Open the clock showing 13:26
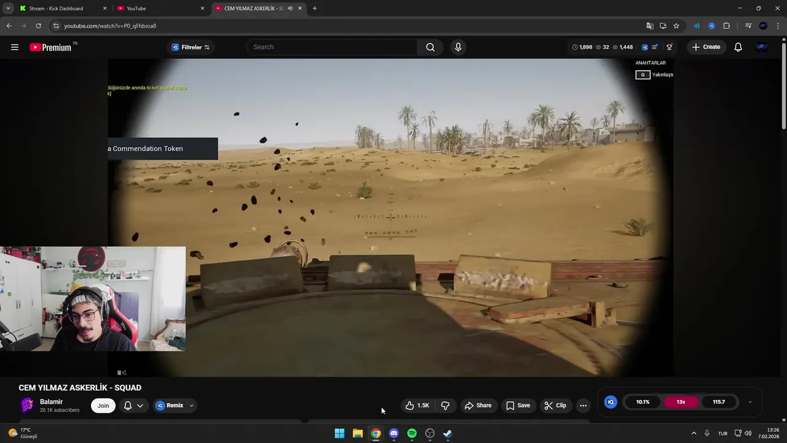 pyautogui.click(x=769, y=433)
